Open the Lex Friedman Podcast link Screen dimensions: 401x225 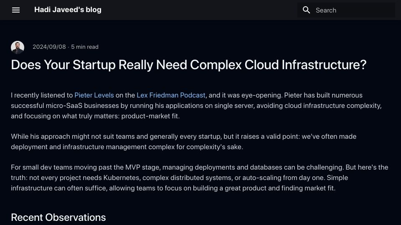(x=171, y=95)
